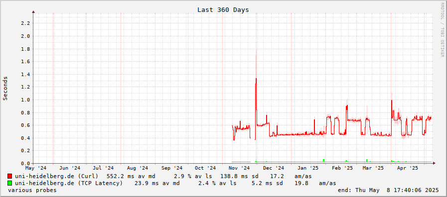The image size is (447, 197).
Task: Click the 2.2 y-axis tick label
Action: pos(25,23)
